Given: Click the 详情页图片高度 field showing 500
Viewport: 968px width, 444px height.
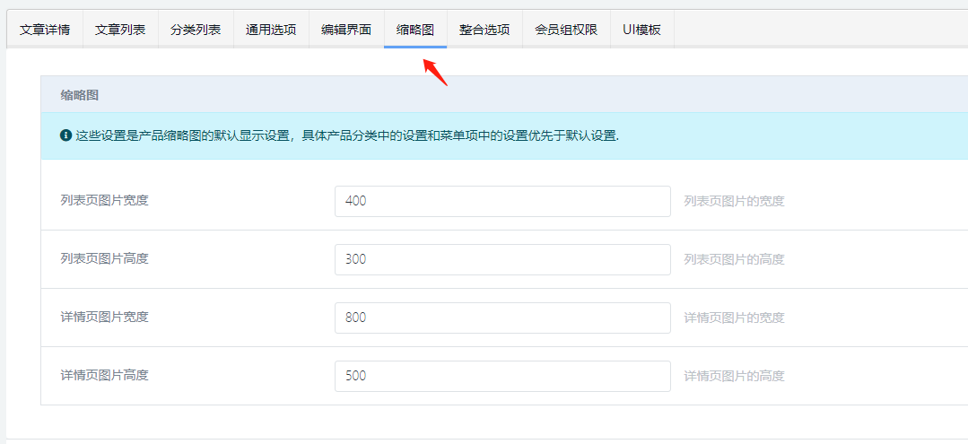Looking at the screenshot, I should (502, 376).
